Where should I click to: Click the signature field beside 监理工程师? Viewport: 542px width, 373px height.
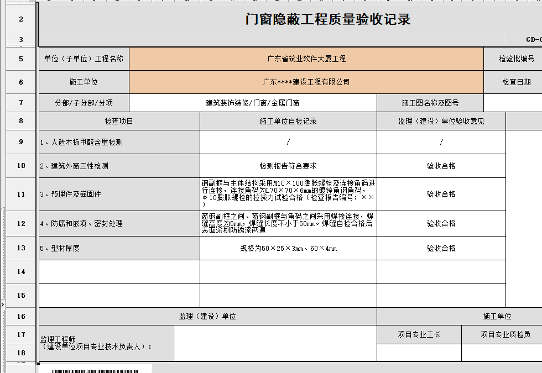tap(275, 343)
